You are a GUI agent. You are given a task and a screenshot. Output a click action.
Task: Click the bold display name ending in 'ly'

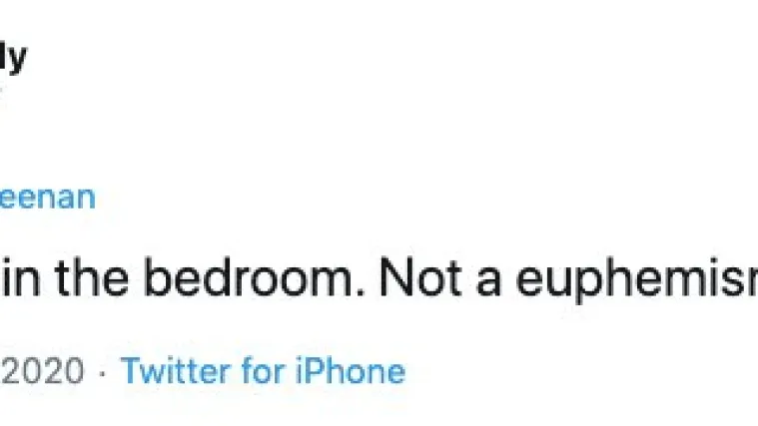click(13, 58)
